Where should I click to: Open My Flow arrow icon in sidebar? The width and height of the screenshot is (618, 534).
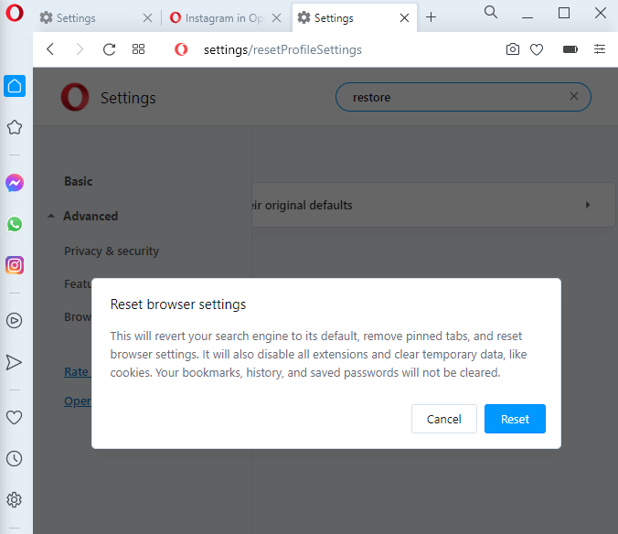pos(14,363)
